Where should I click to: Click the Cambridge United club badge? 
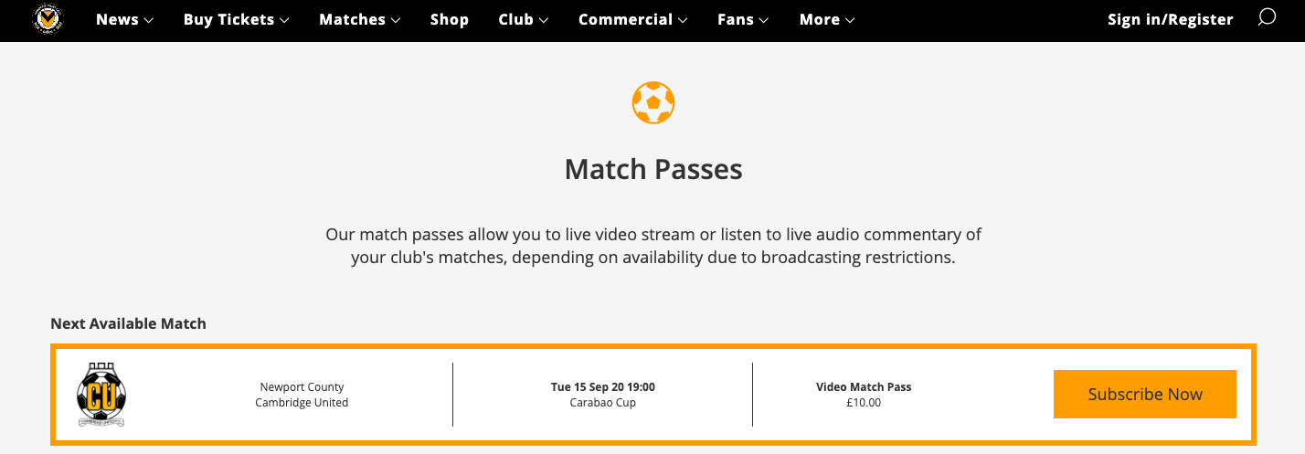click(101, 395)
